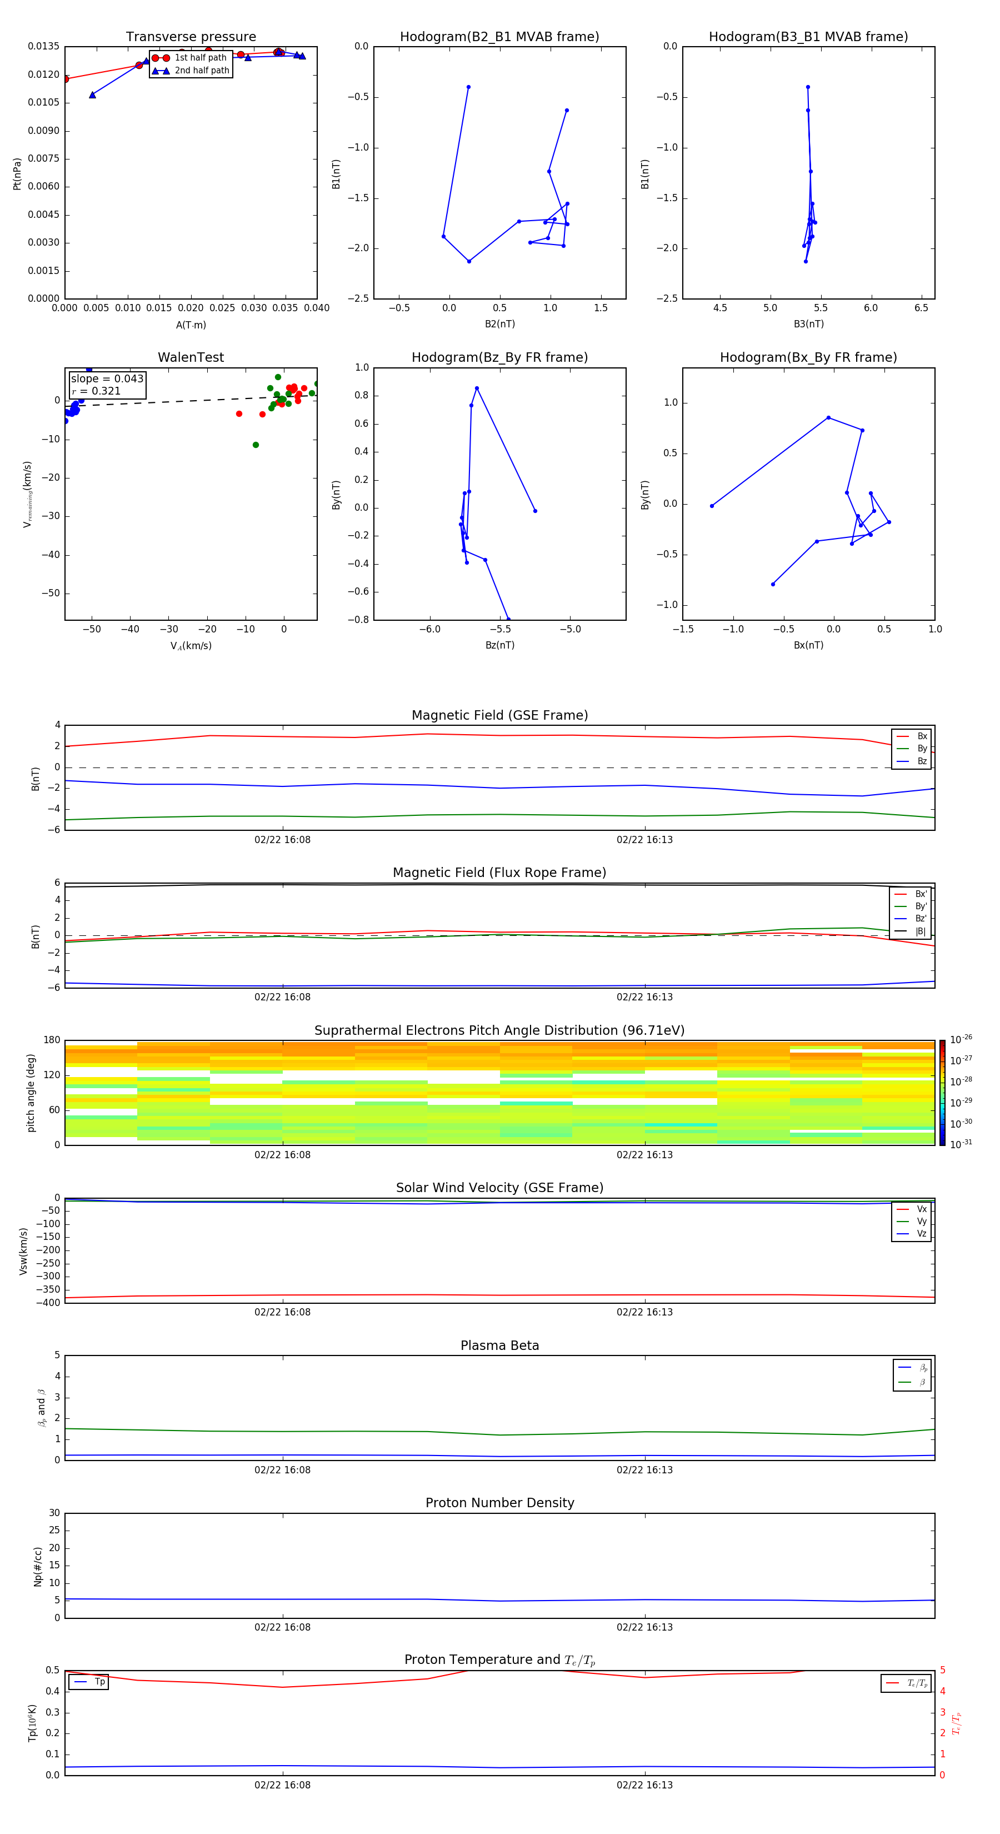Select the "2nd half path" legend entry
The height and width of the screenshot is (1834, 1000).
point(190,71)
